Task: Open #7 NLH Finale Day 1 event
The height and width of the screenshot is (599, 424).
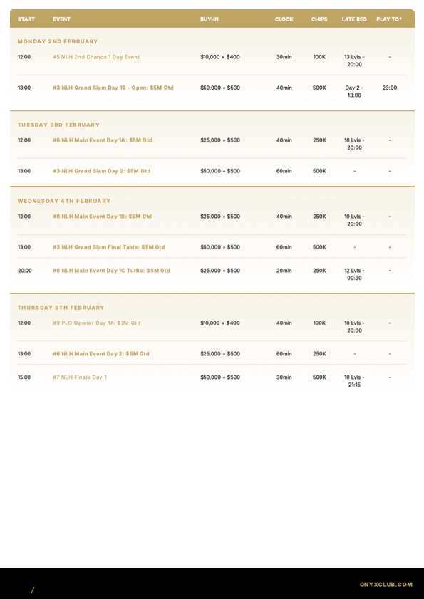Action: pos(80,377)
